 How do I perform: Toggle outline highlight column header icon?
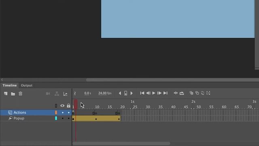(x=56, y=105)
